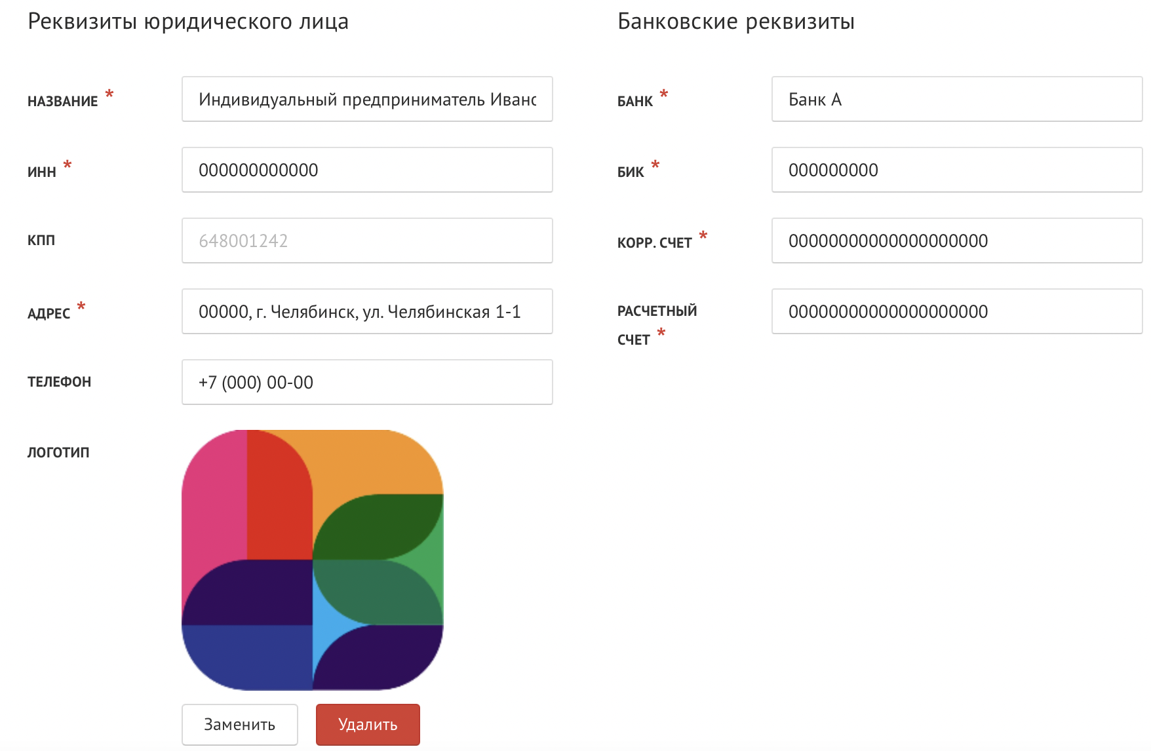Click the uploaded logo image

point(313,560)
